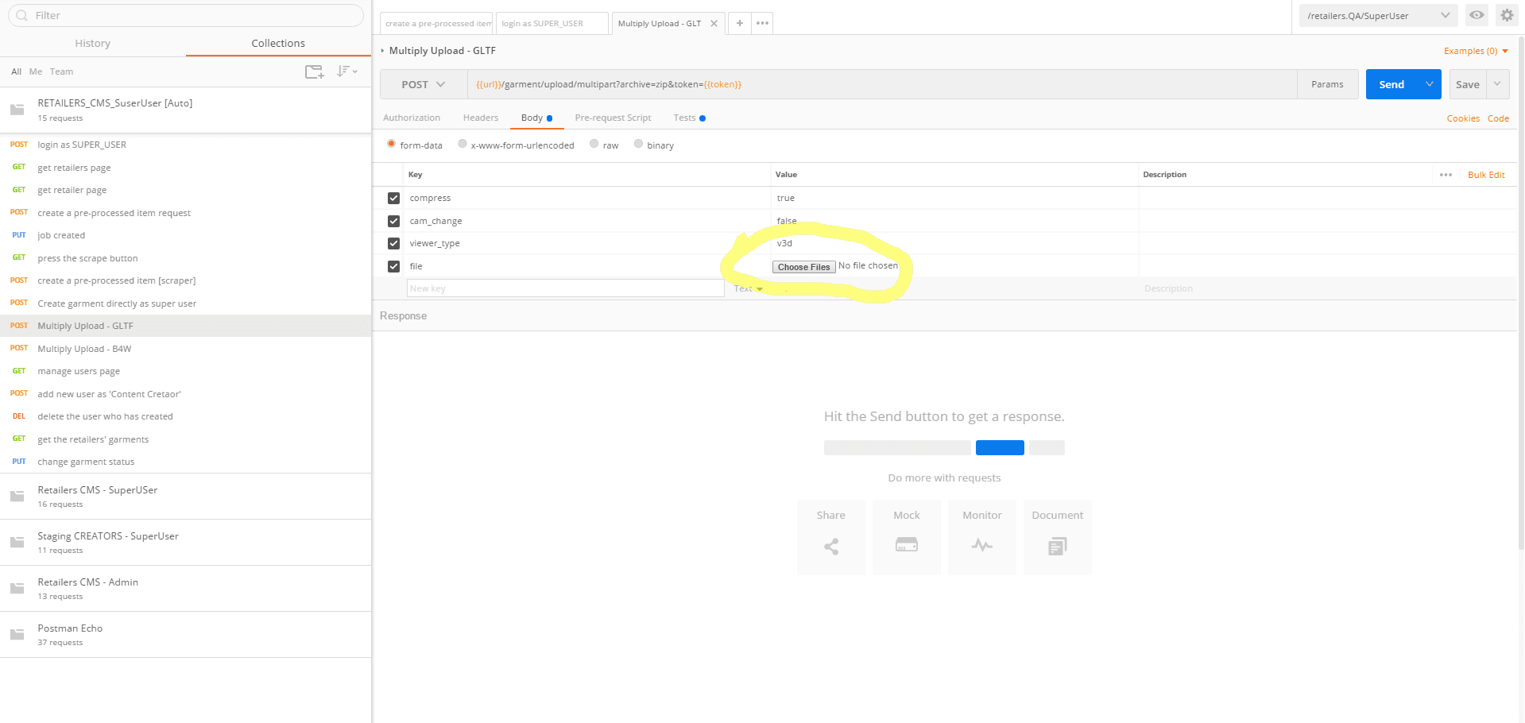Click into the Filter search field
Screen dimensions: 1525x723
point(186,15)
